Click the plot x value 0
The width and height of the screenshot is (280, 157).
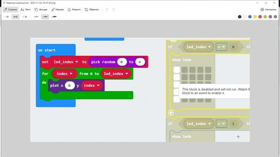(x=70, y=85)
